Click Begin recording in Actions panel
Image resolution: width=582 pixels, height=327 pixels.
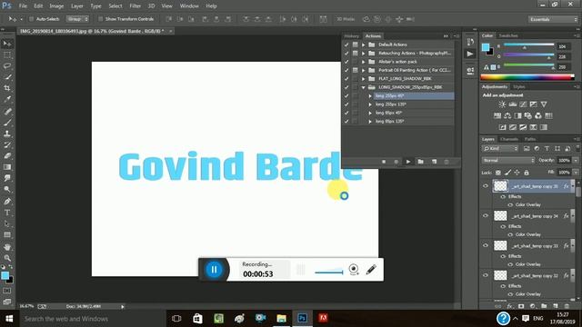(396, 162)
